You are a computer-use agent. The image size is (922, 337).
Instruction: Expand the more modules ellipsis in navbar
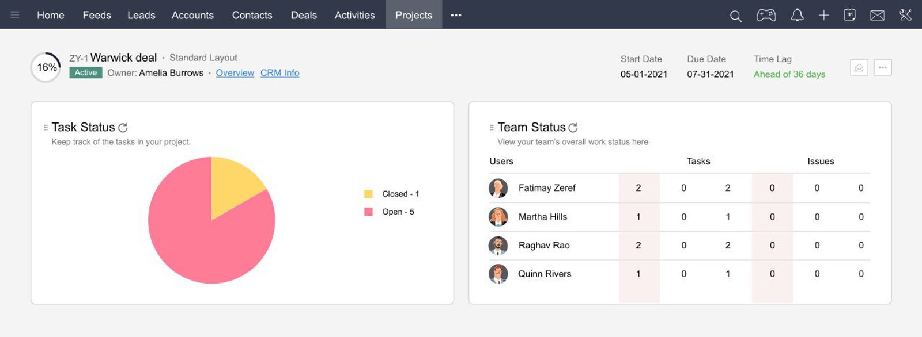click(456, 15)
